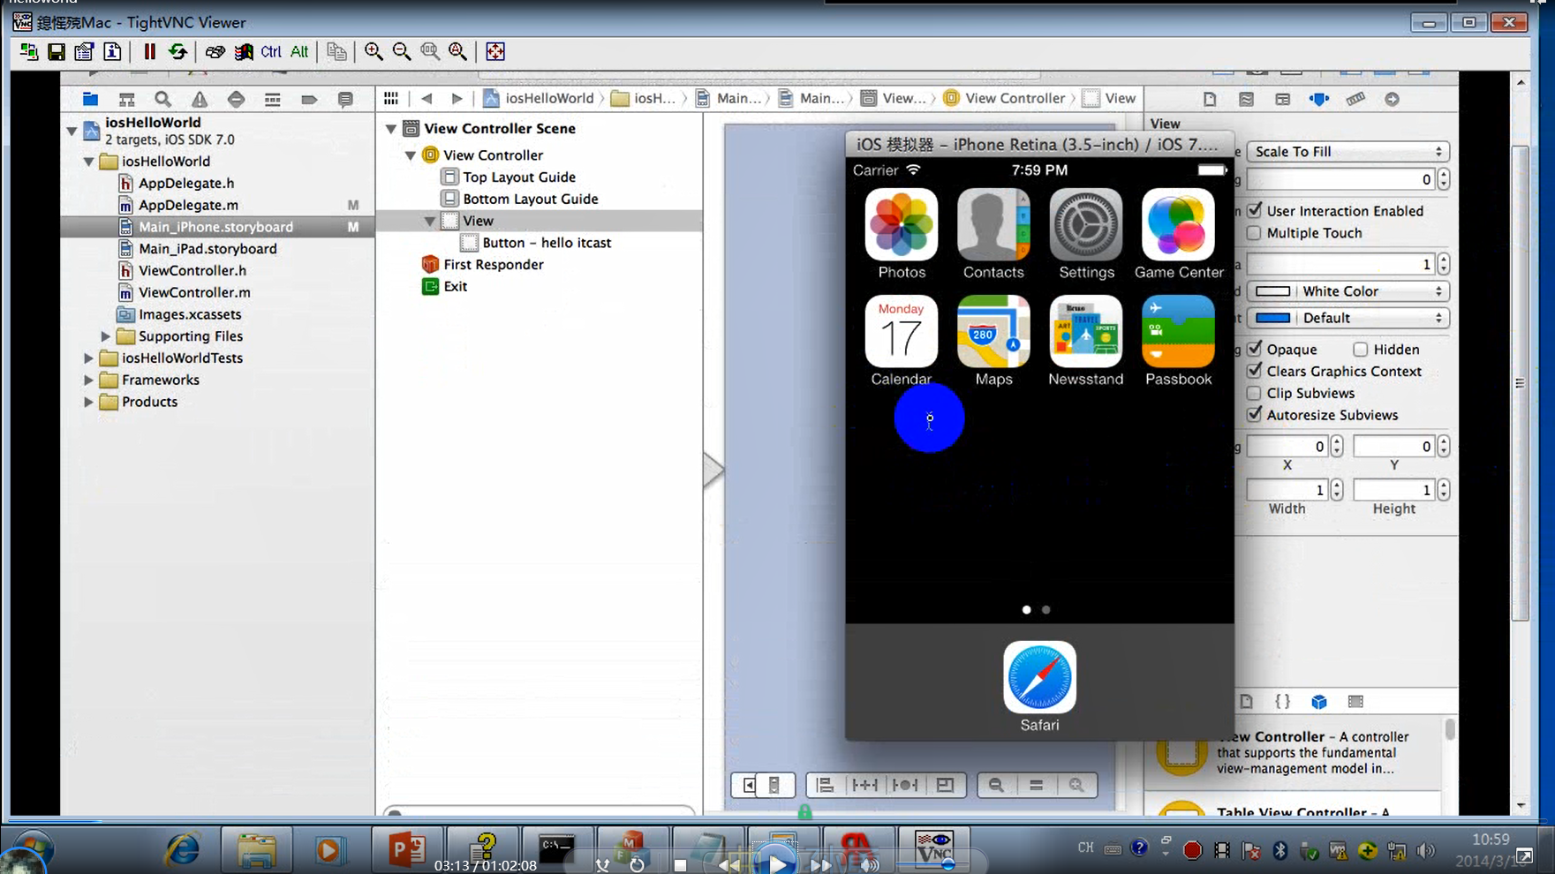Open the Xcode log navigator
The height and width of the screenshot is (874, 1555).
(345, 99)
